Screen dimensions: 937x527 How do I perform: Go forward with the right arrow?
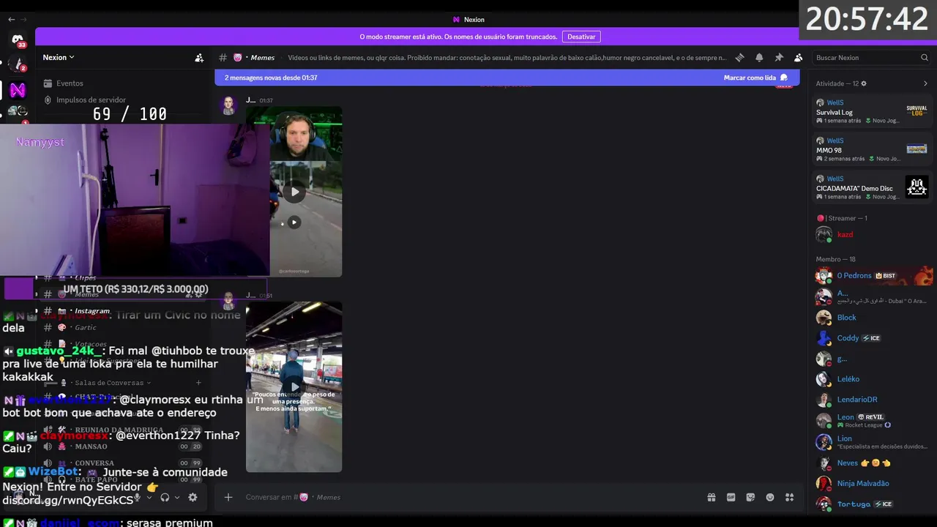(24, 20)
